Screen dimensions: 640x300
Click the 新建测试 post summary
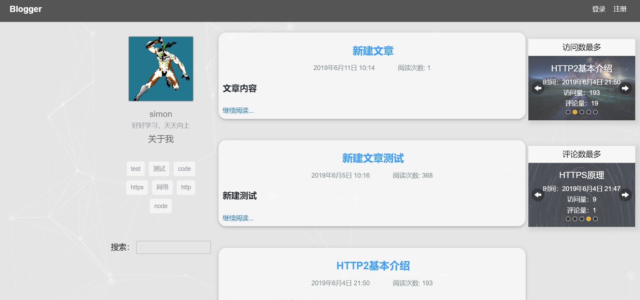coord(240,196)
